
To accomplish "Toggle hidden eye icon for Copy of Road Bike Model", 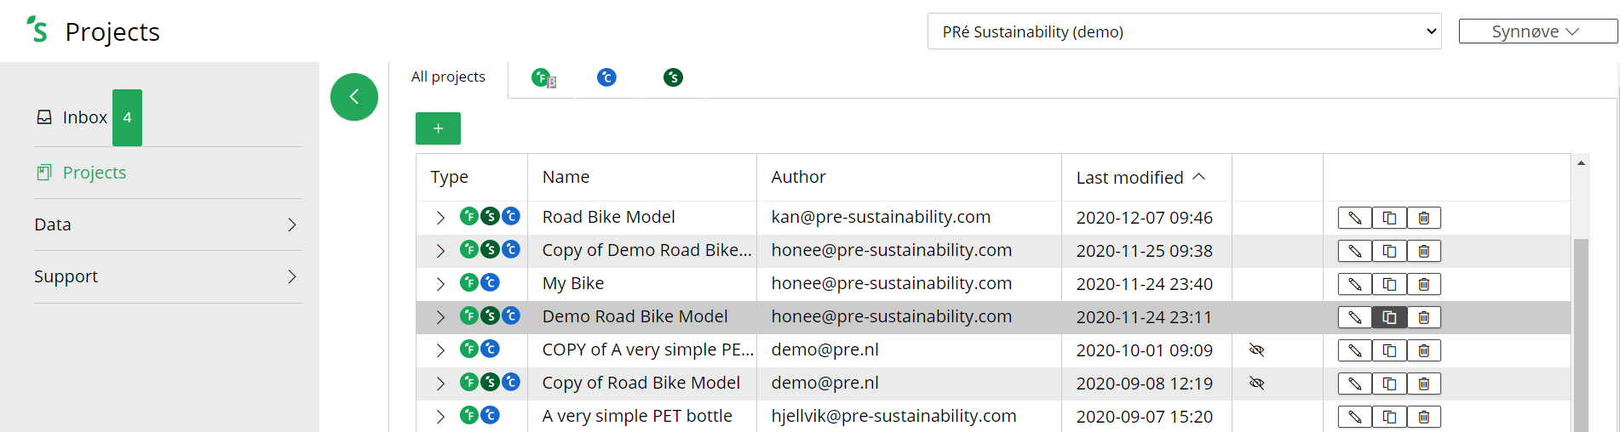I will click(1256, 383).
